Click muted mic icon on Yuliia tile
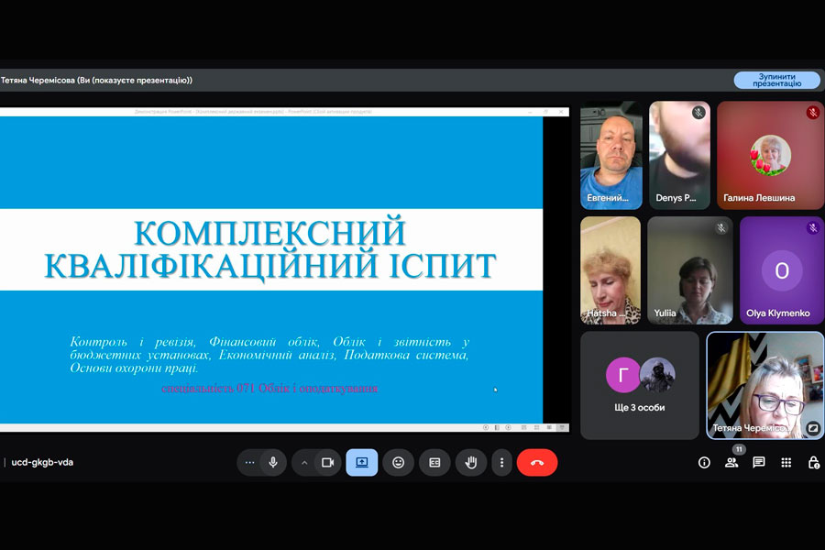The width and height of the screenshot is (825, 550). coord(720,227)
